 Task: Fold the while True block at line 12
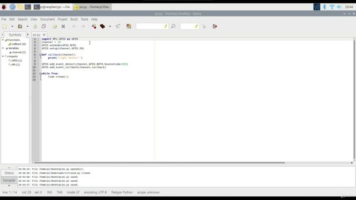pos(41,73)
